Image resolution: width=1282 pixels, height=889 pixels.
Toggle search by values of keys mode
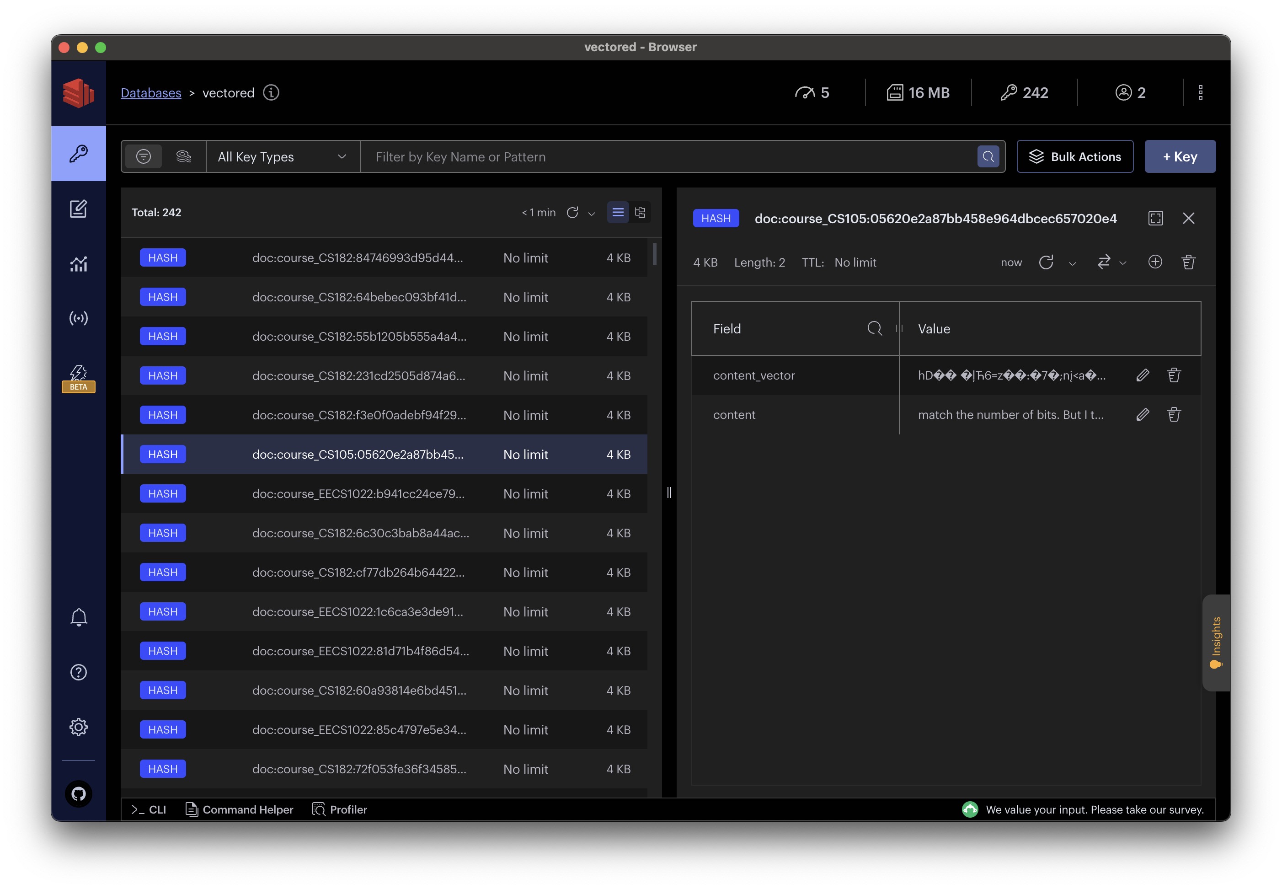pos(183,156)
